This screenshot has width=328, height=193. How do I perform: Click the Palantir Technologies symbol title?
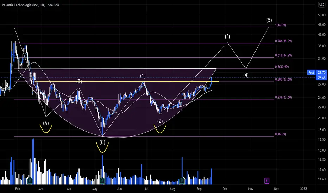(x=31, y=5)
